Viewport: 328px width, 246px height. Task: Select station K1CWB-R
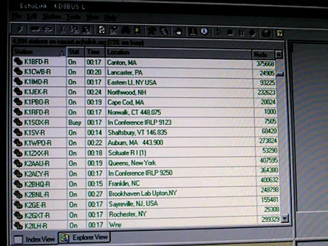[38, 72]
